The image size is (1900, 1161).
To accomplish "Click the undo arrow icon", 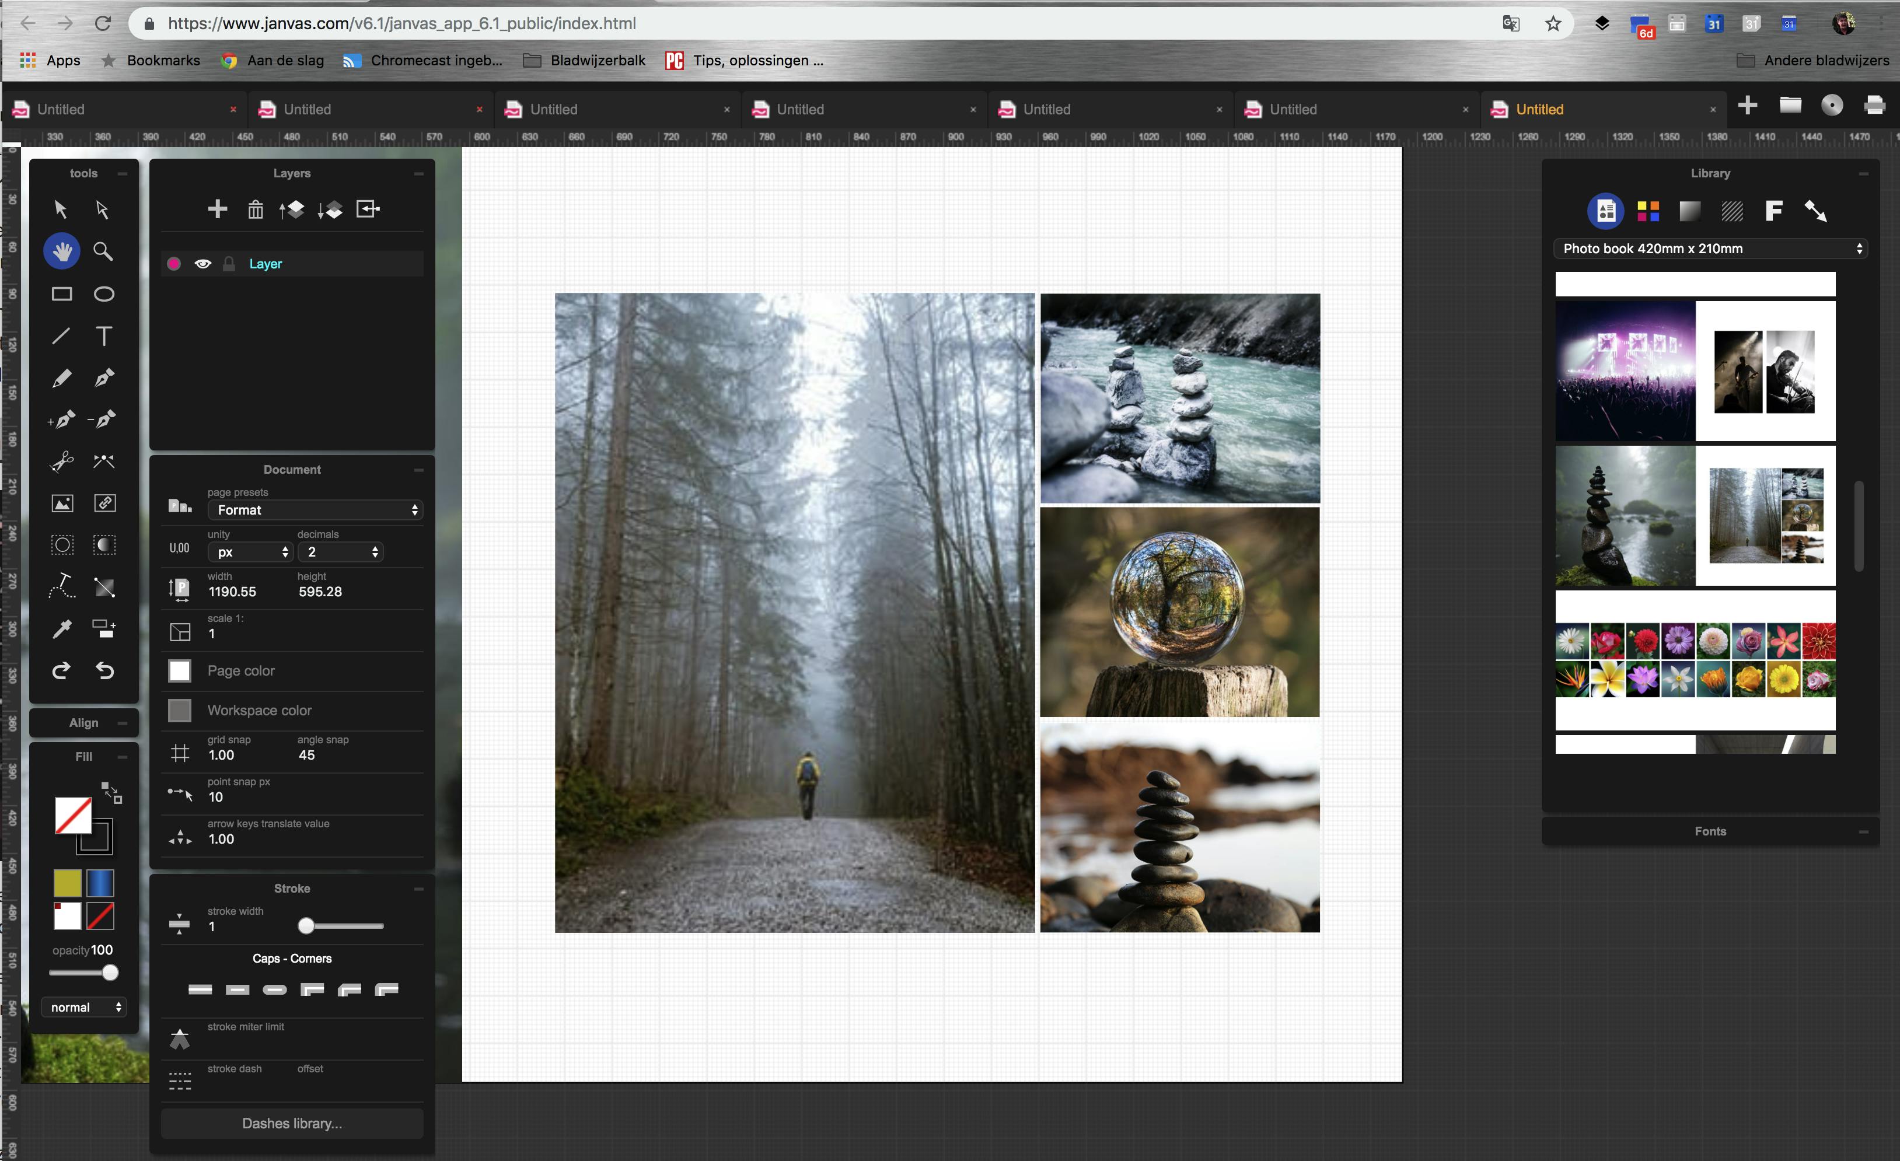I will [104, 671].
